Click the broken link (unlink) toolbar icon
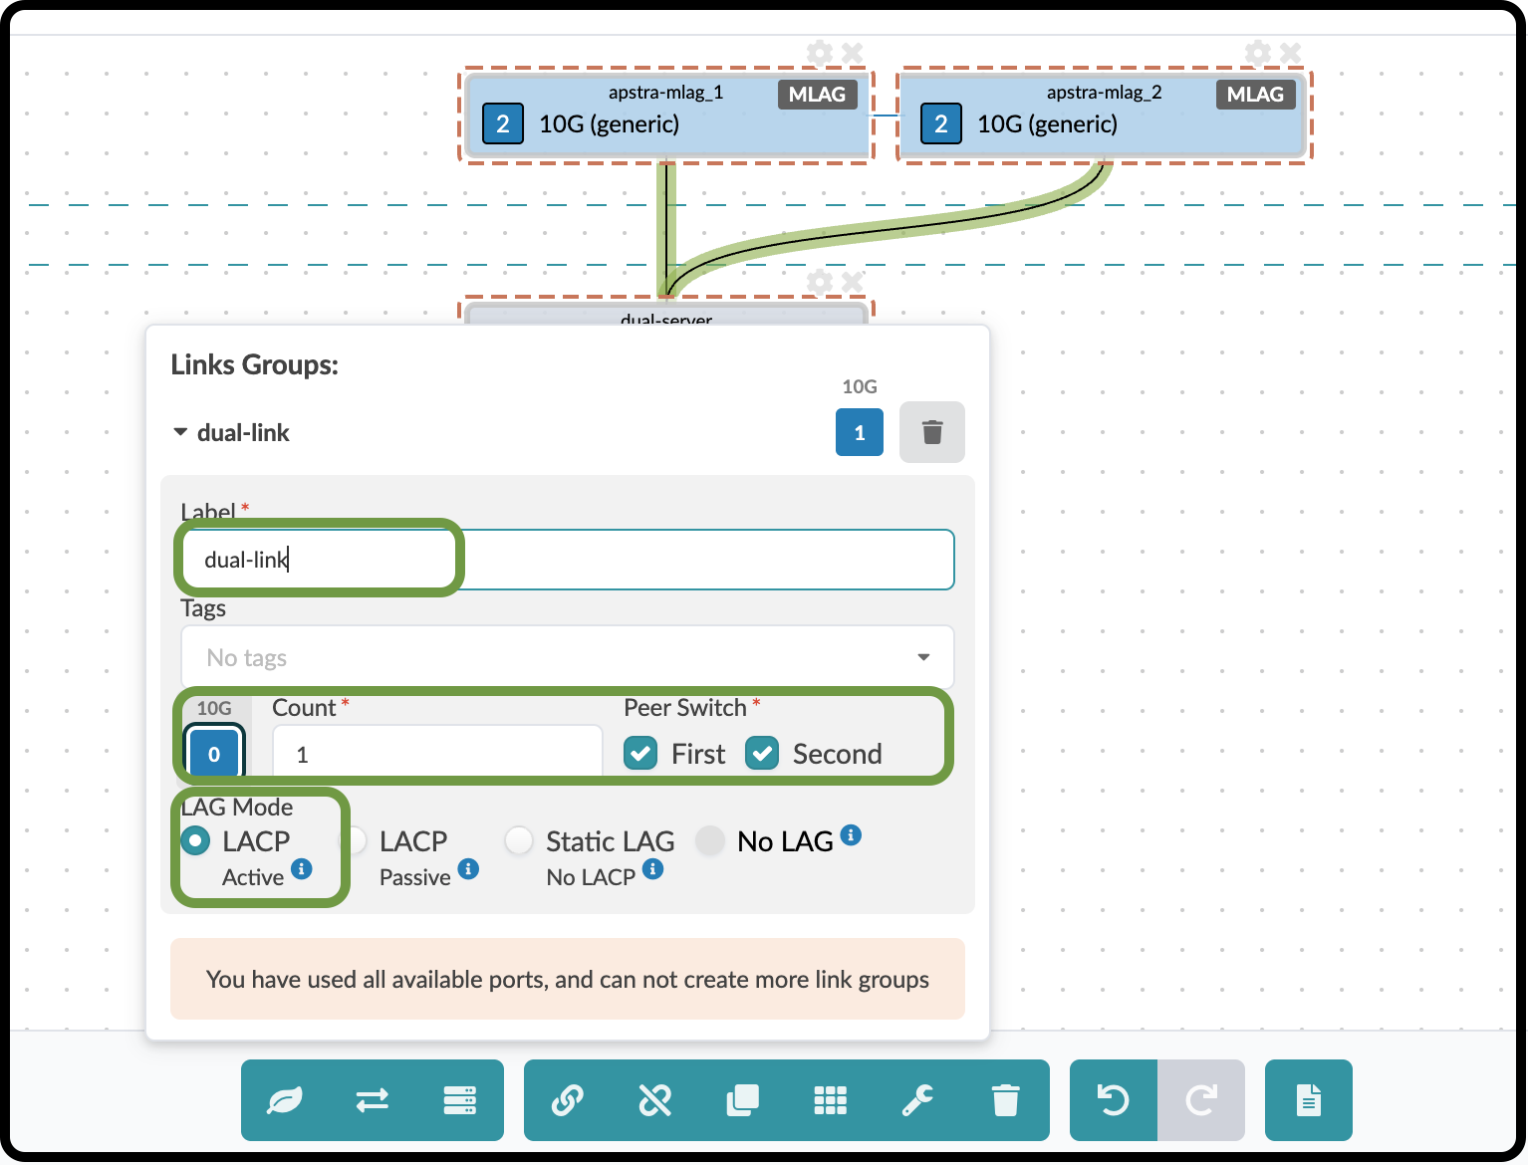The width and height of the screenshot is (1528, 1165). click(655, 1100)
